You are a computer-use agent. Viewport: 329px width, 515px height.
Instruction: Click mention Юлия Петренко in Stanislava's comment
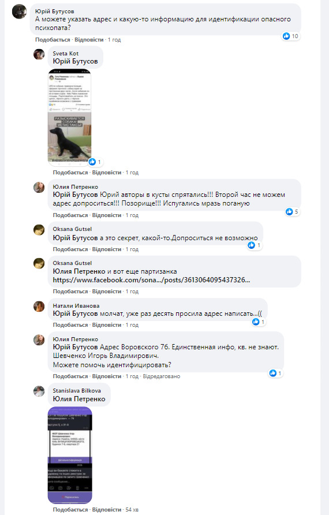pyautogui.click(x=79, y=399)
